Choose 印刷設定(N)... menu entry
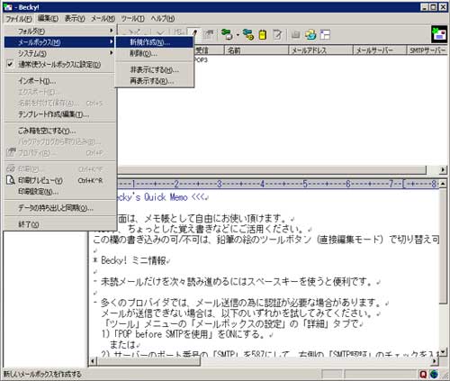The height and width of the screenshot is (381, 450). pos(60,192)
